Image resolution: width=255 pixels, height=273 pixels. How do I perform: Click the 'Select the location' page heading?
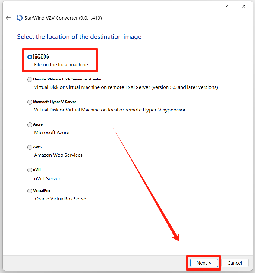pyautogui.click(x=79, y=37)
